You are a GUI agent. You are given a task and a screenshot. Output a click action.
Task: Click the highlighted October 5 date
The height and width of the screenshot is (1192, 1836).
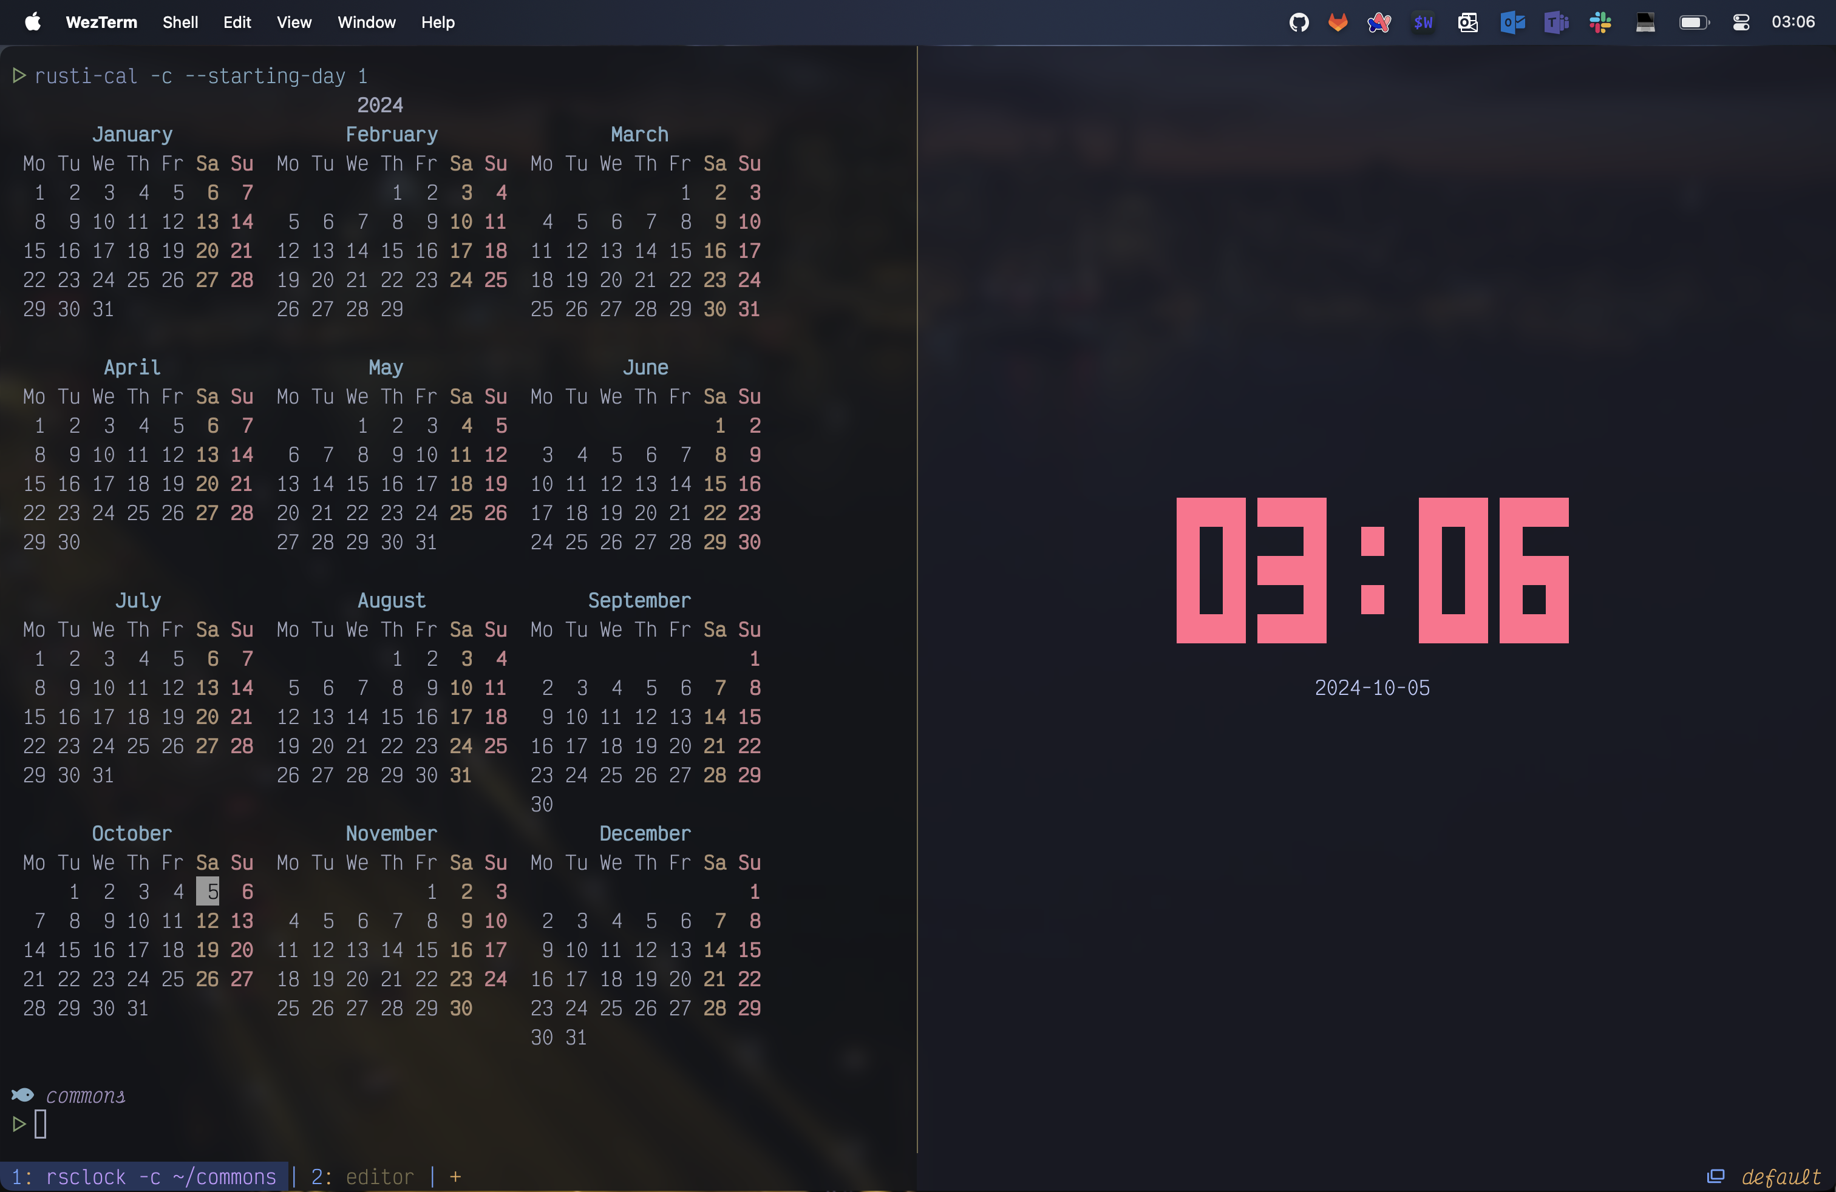tap(208, 892)
